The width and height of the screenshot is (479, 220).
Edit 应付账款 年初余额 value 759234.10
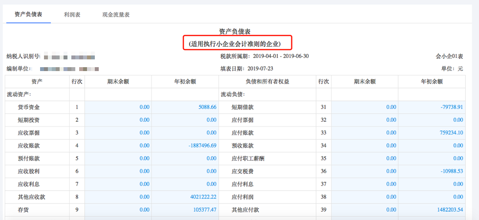(x=431, y=133)
